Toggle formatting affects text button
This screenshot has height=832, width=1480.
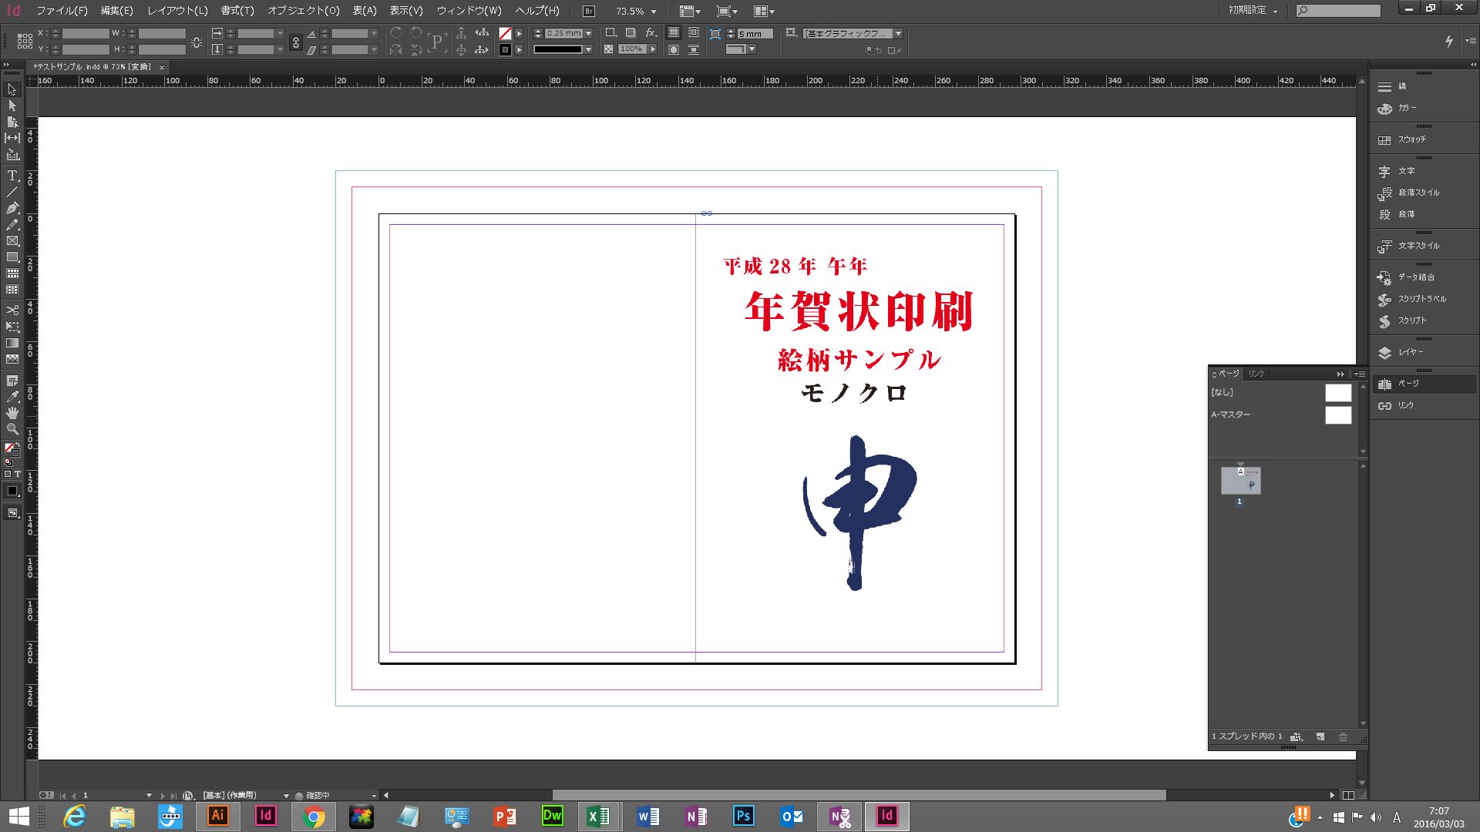[x=18, y=474]
